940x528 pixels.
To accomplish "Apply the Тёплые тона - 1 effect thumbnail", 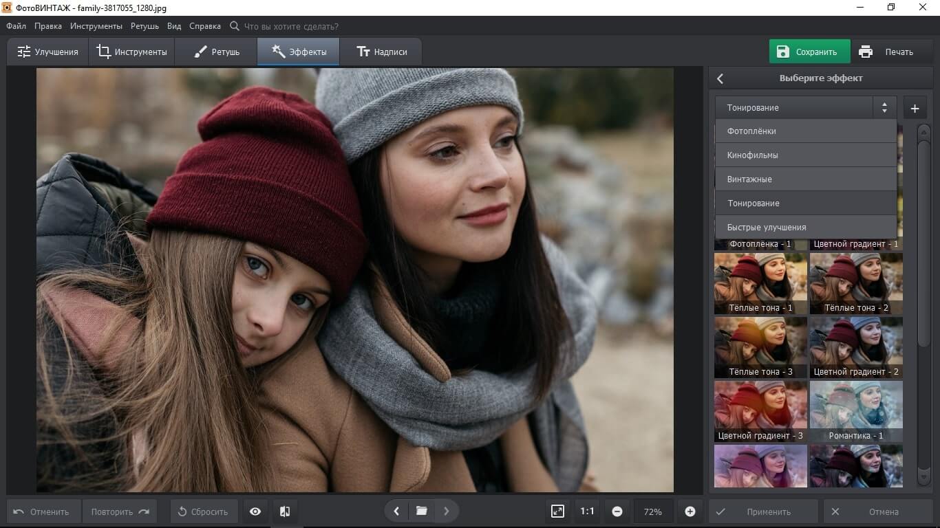I will pos(760,283).
